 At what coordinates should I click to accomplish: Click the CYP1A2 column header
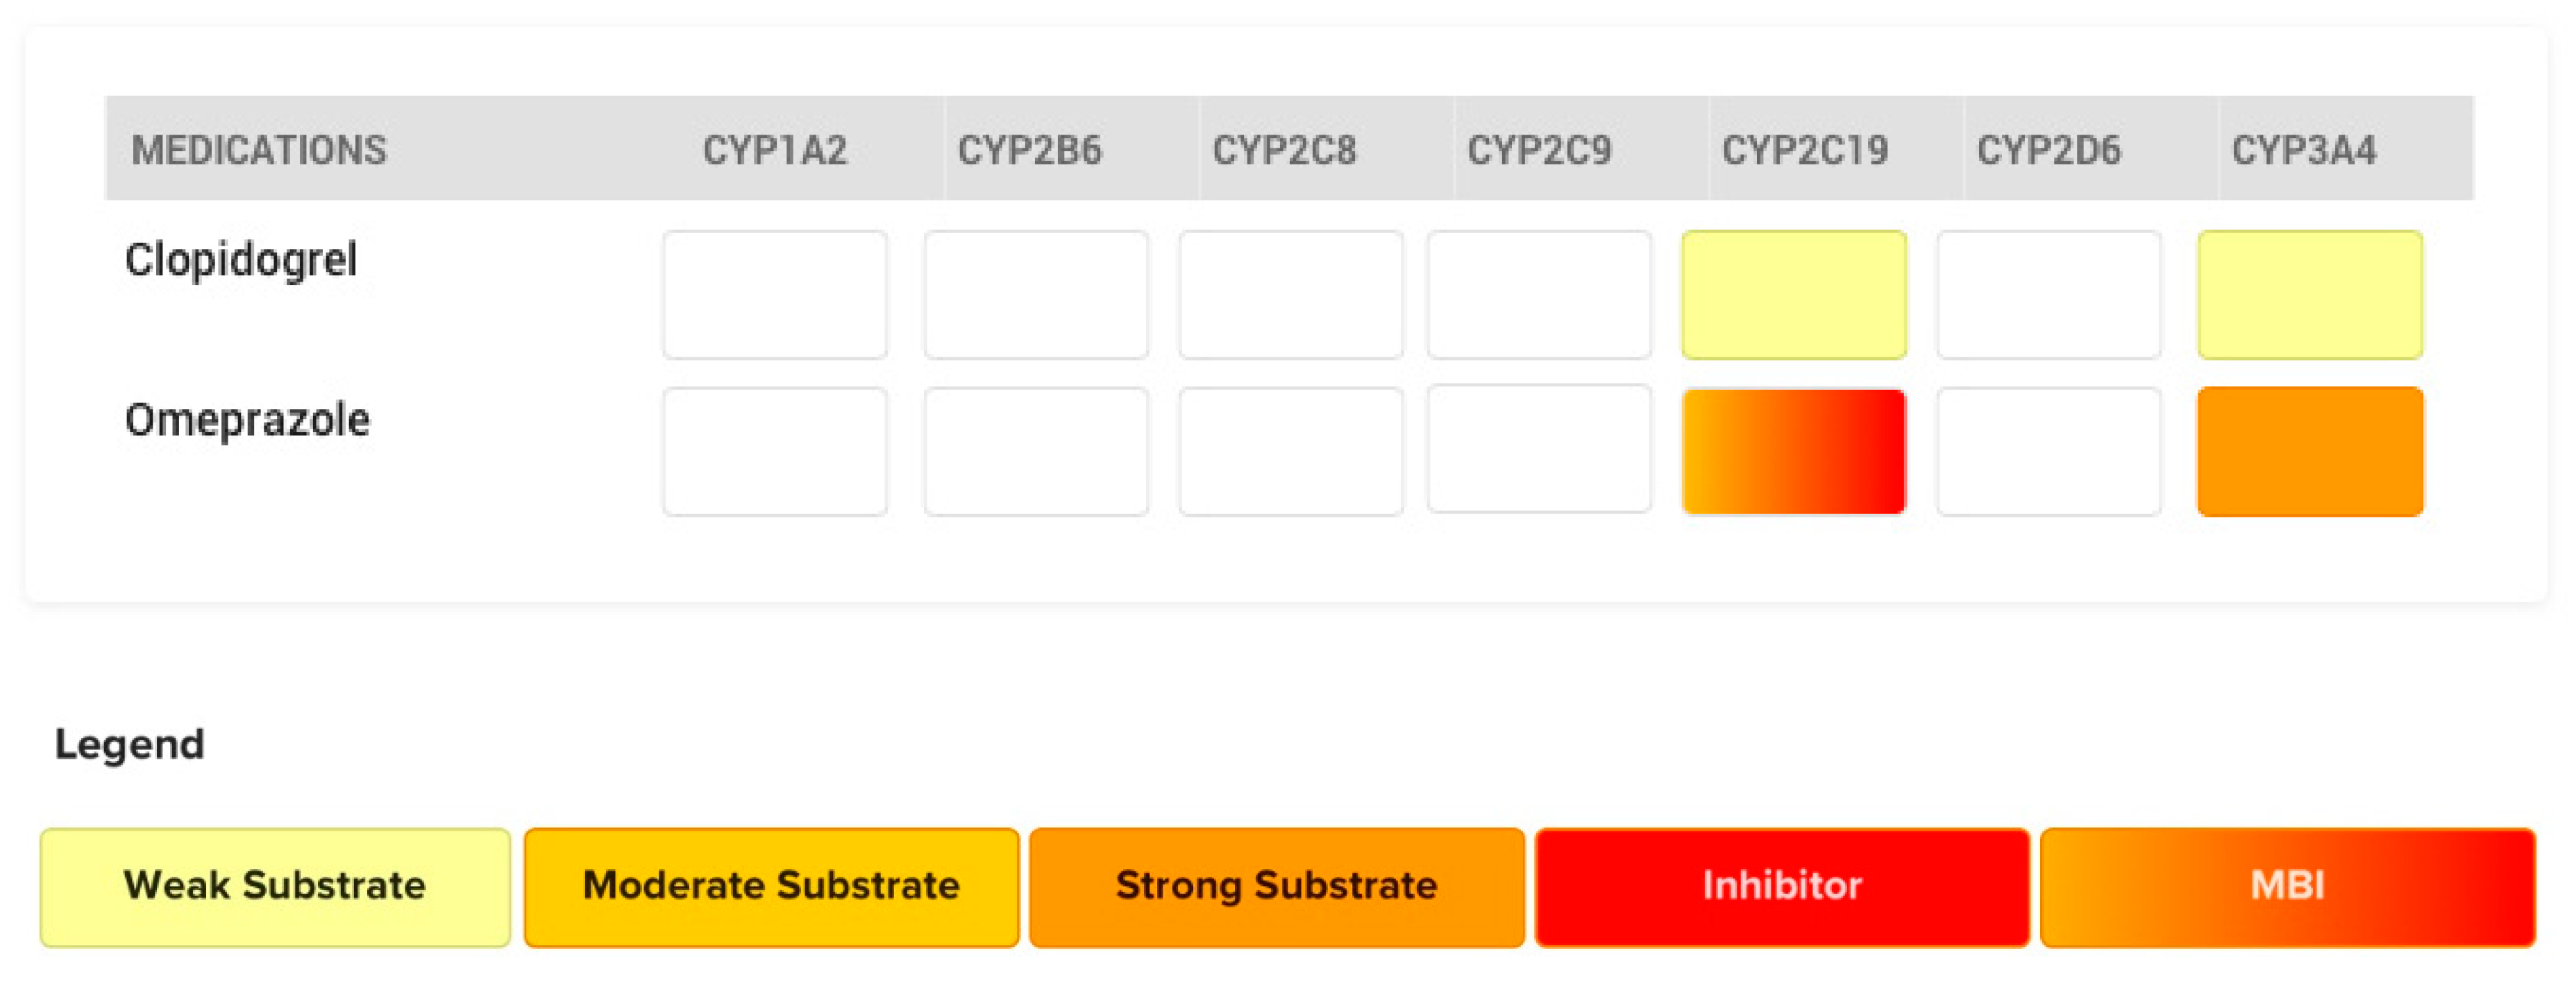click(775, 151)
